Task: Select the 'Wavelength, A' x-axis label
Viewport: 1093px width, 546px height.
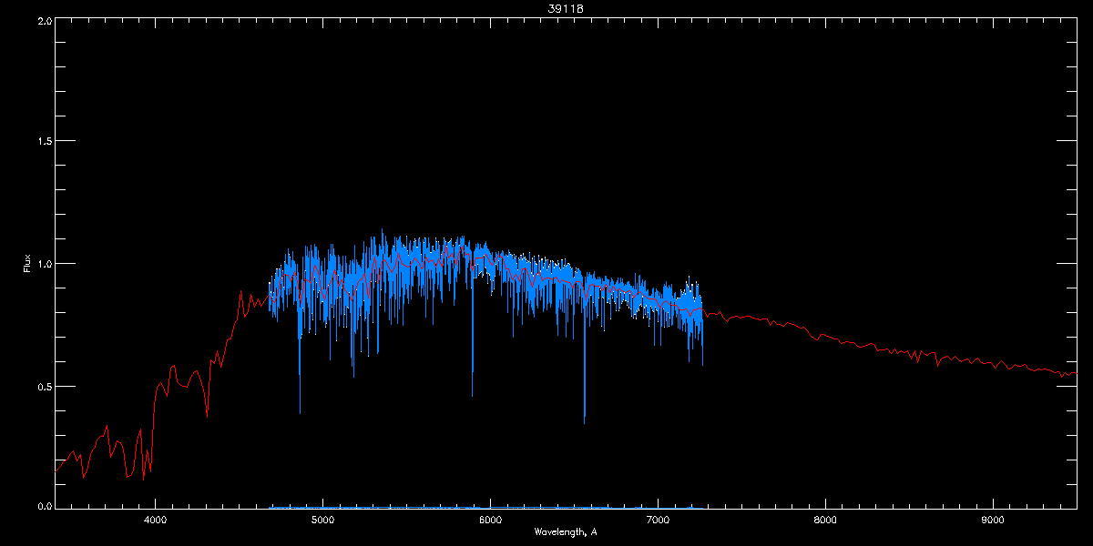Action: click(566, 531)
